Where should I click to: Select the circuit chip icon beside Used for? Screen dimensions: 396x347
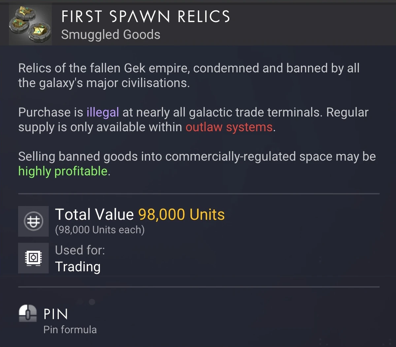pos(33,258)
